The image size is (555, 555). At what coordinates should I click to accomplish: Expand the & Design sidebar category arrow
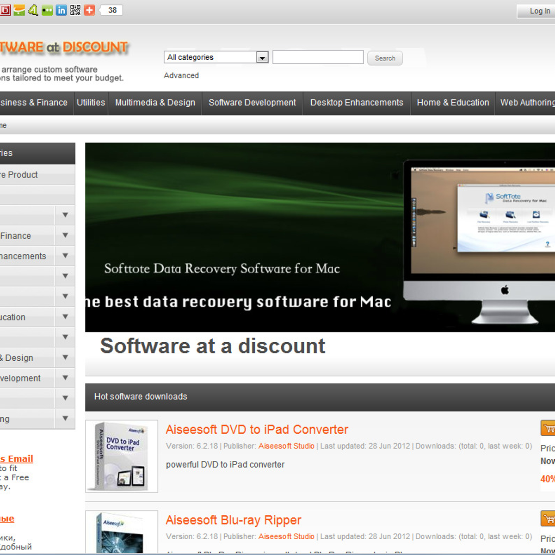point(65,358)
